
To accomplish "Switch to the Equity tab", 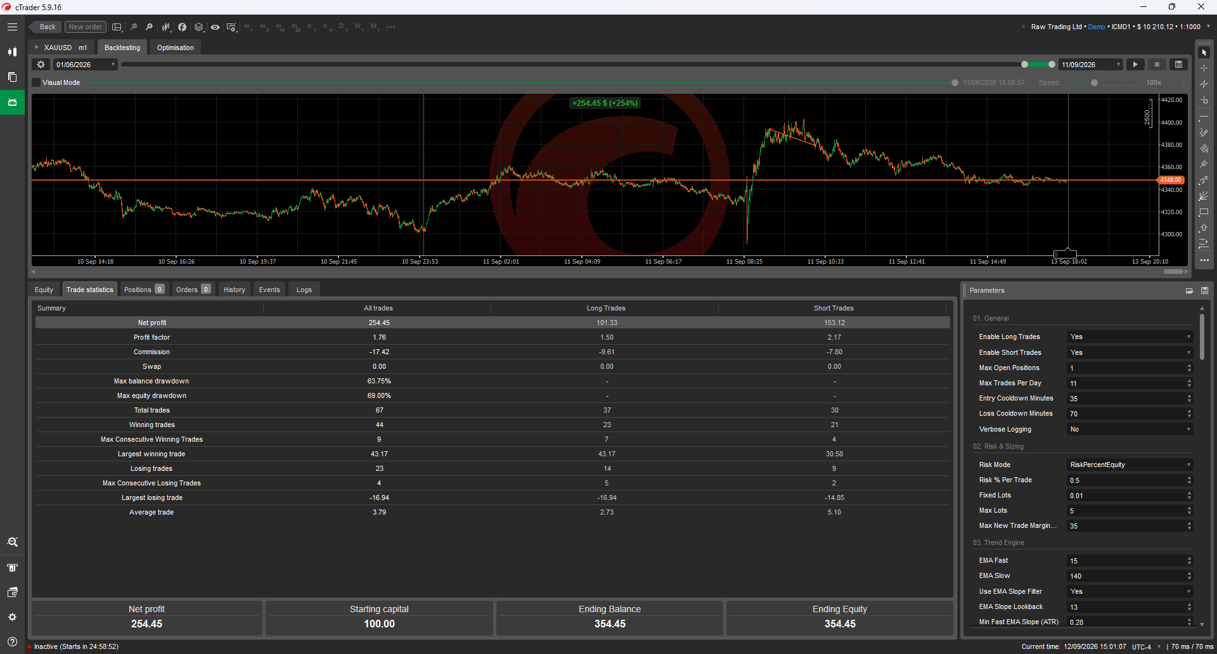I will (x=44, y=290).
